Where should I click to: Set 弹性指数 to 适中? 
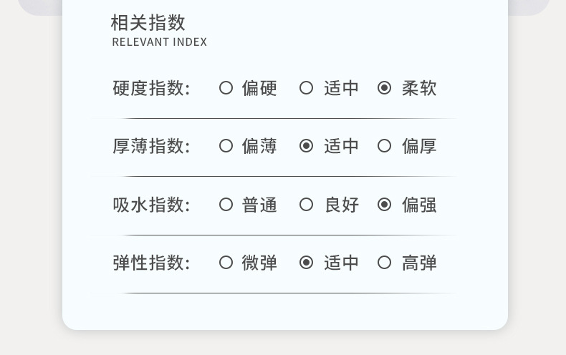click(307, 263)
